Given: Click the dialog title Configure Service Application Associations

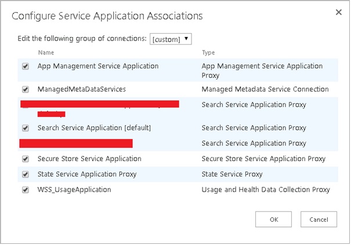Looking at the screenshot, I should [x=107, y=16].
